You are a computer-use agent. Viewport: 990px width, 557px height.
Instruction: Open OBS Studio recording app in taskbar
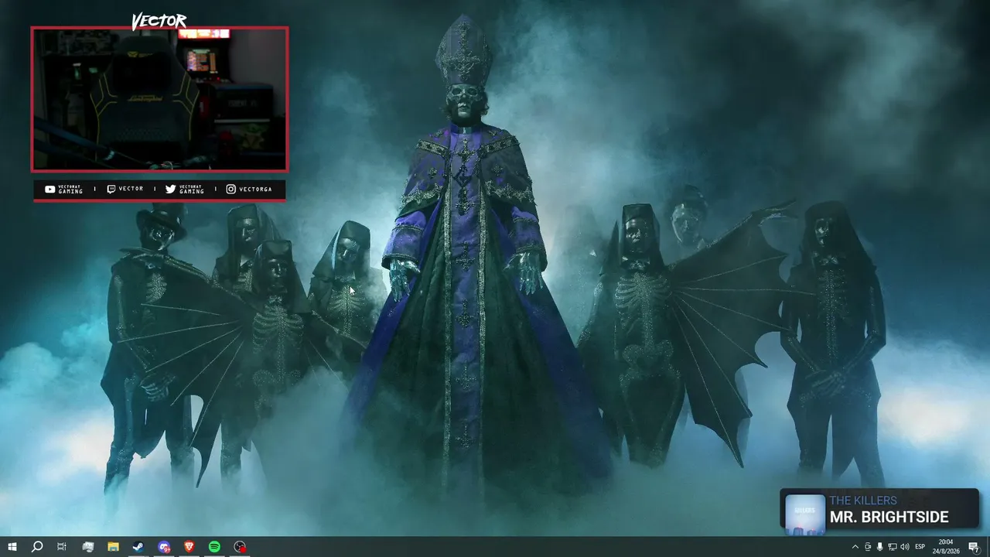click(241, 547)
